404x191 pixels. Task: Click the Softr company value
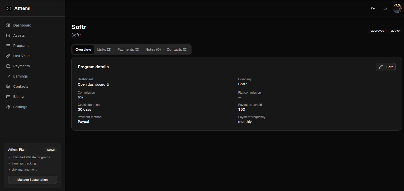[x=243, y=84]
